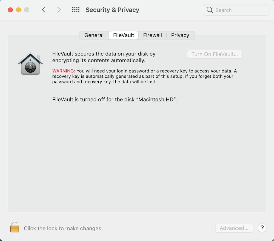Switch to the General tab
The image size is (274, 241).
click(x=94, y=35)
